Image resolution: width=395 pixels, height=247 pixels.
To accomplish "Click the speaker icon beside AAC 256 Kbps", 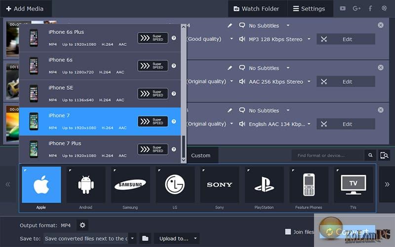I will click(x=242, y=81).
